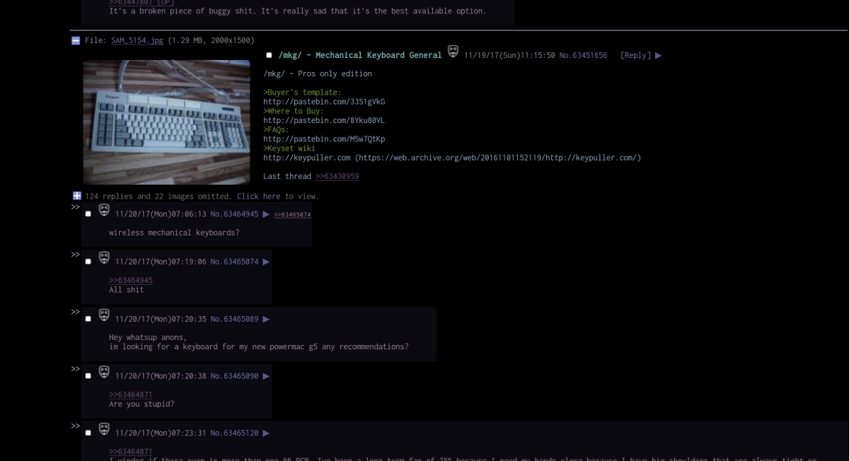
Task: Tick the deletion checkbox on post No.63464945
Action: click(x=88, y=213)
